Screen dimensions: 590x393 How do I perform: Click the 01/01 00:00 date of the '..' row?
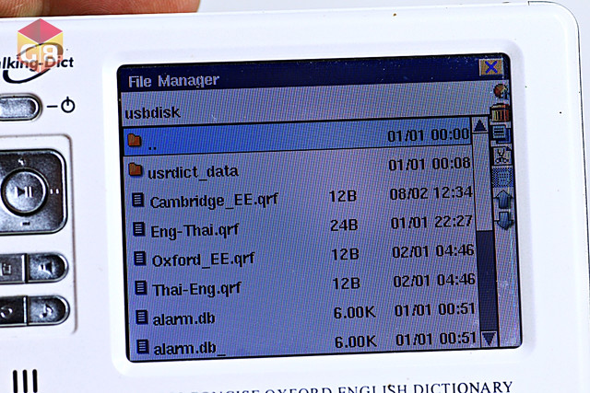[429, 135]
